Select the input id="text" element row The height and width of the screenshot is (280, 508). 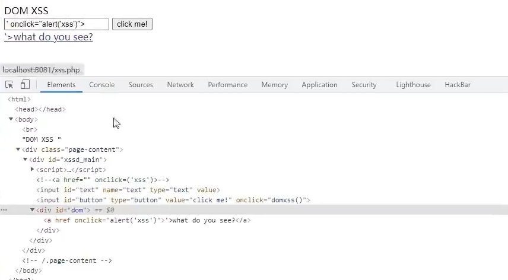click(x=128, y=190)
